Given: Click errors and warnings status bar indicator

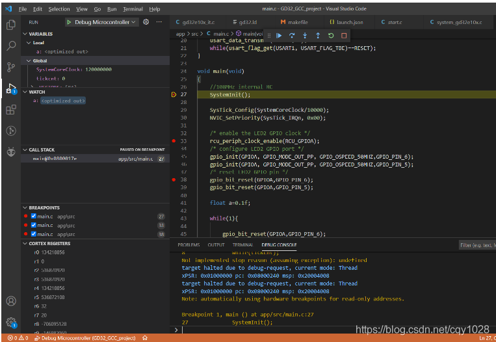Looking at the screenshot, I should point(18,338).
